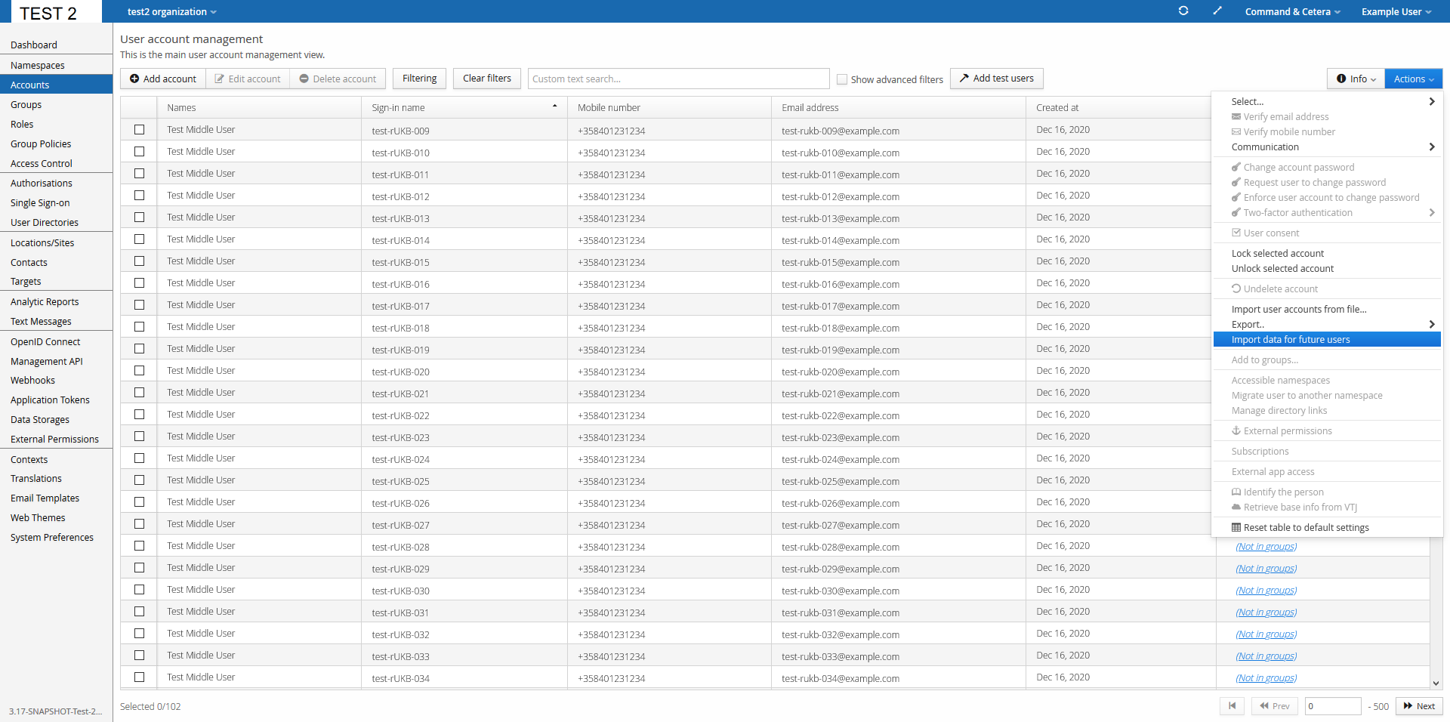Click the table icon beside Reset table option
Viewport: 1450px width, 722px height.
(1236, 528)
